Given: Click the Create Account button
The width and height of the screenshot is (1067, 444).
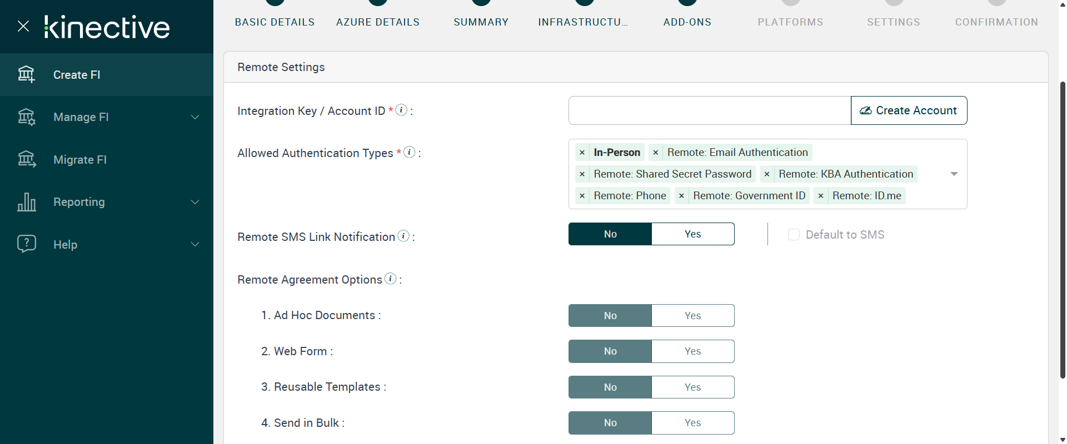Looking at the screenshot, I should coord(909,110).
